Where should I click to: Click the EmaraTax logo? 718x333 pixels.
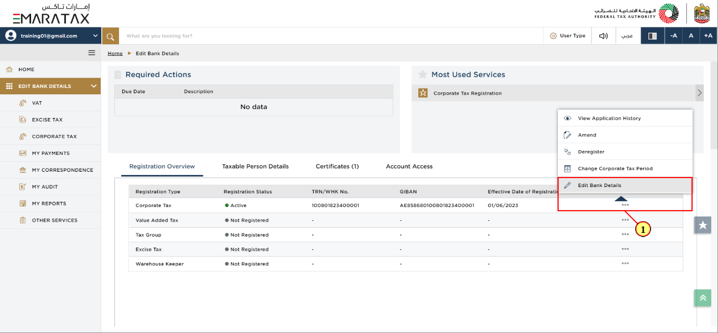pyautogui.click(x=51, y=13)
